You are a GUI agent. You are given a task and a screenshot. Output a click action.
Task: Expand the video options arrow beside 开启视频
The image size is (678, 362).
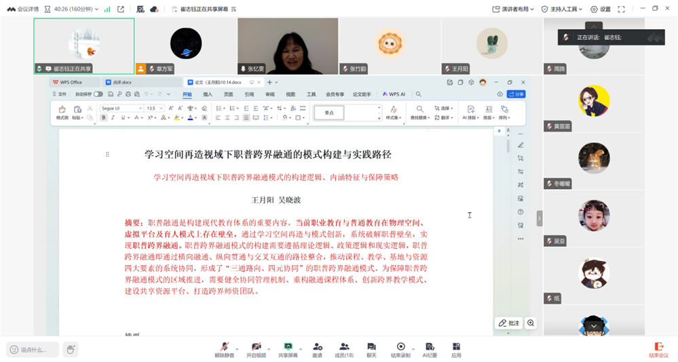[269, 348]
